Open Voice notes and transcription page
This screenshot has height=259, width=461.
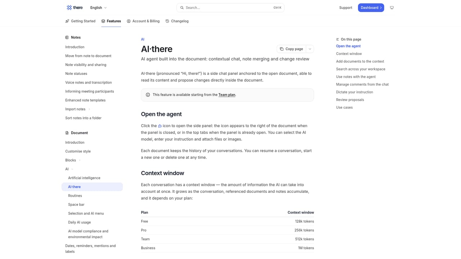[88, 82]
